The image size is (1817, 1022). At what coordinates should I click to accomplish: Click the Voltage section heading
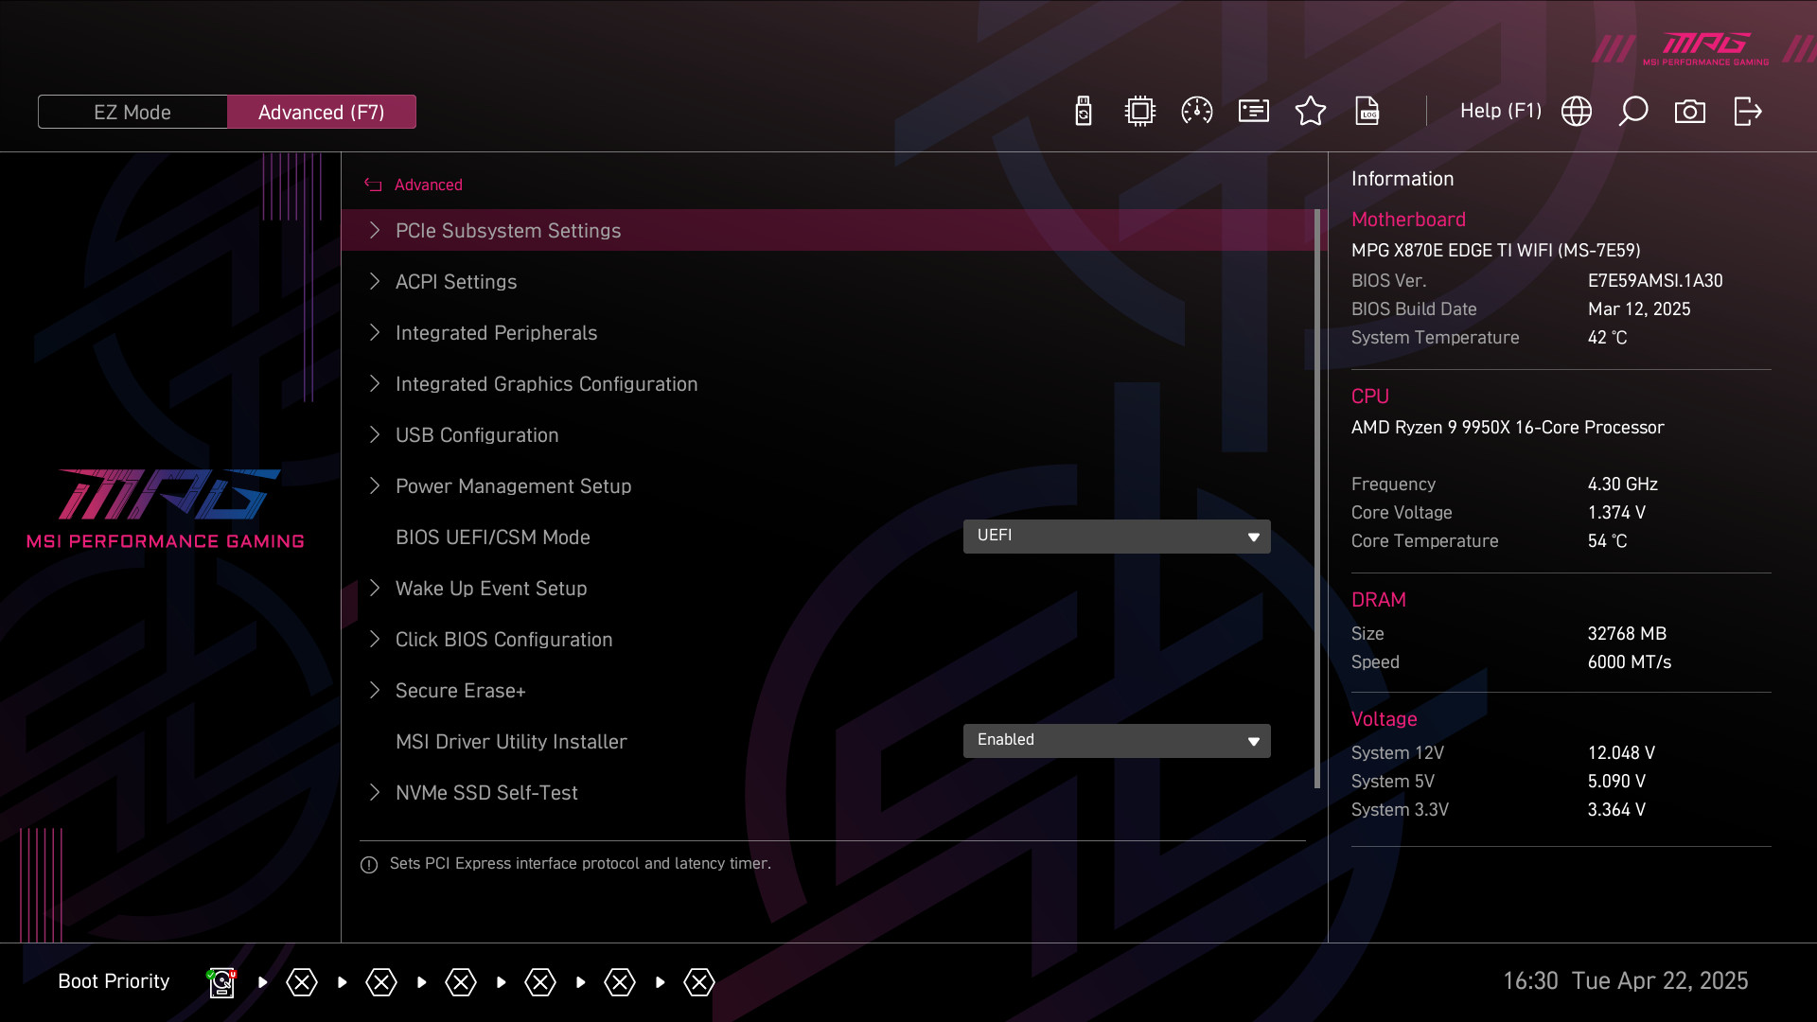[x=1384, y=719]
